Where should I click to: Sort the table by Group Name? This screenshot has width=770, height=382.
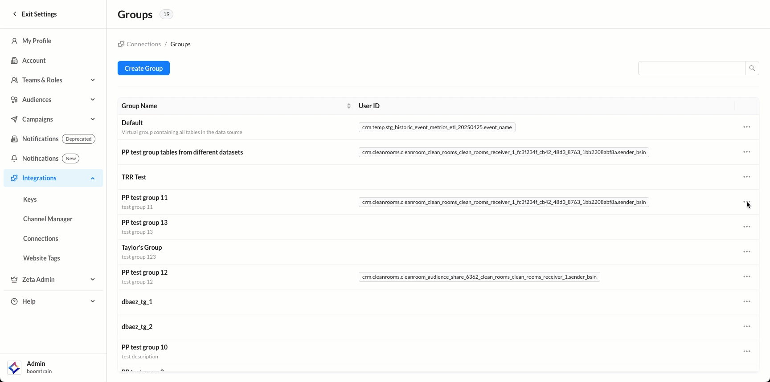[x=348, y=106]
